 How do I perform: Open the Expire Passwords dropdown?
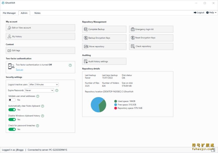point(39,90)
